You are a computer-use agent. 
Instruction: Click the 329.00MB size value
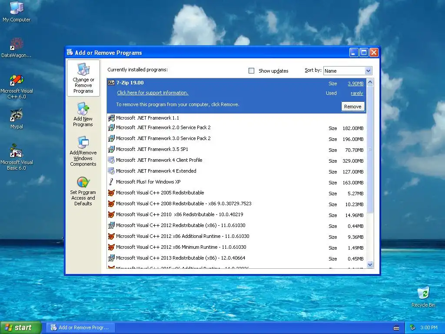(x=353, y=161)
